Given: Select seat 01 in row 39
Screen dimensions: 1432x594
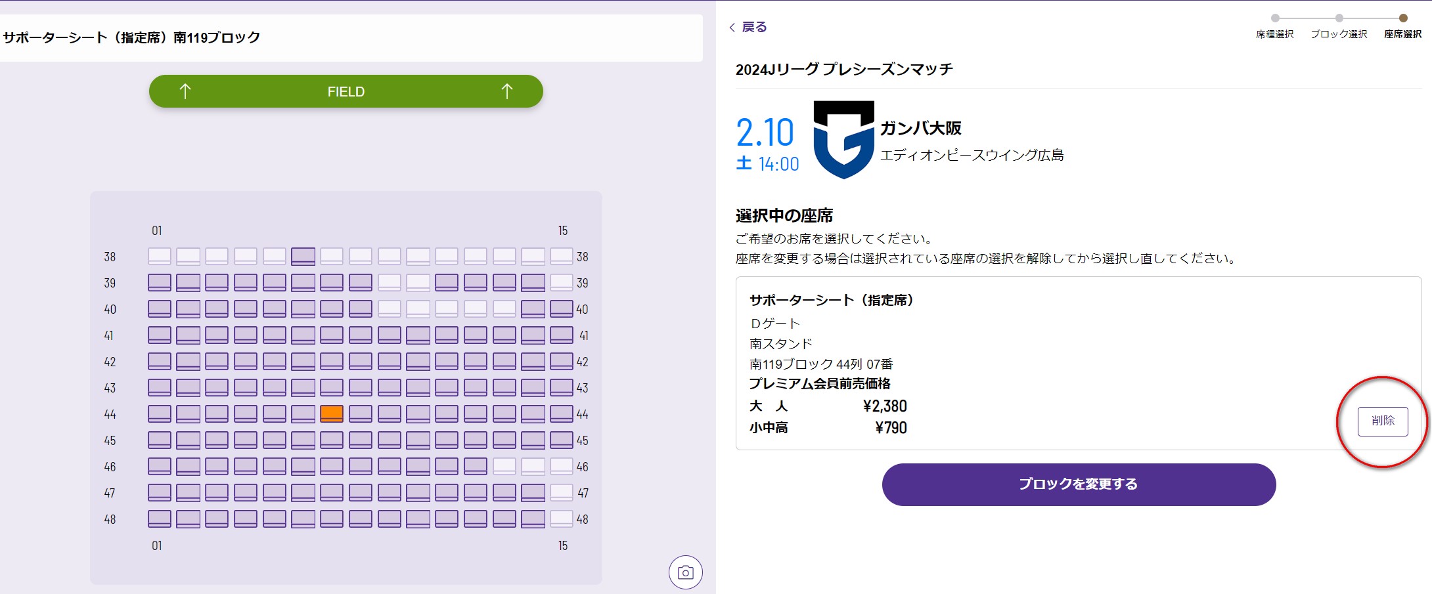Looking at the screenshot, I should click(x=160, y=282).
